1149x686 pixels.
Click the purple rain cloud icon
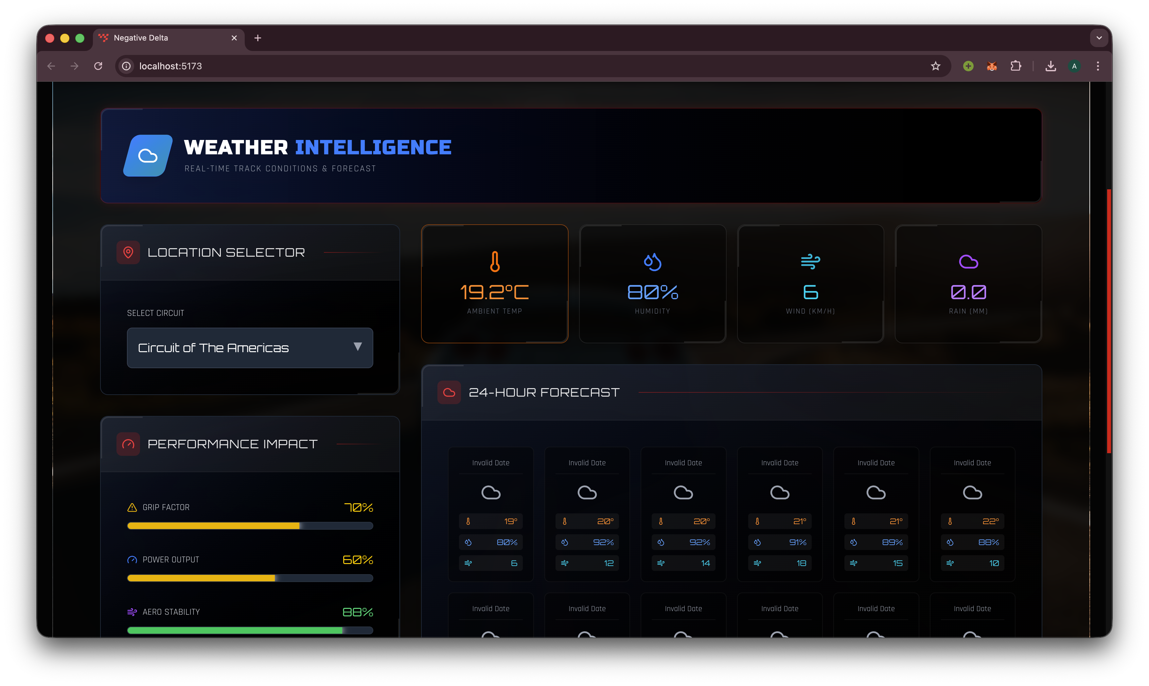coord(968,262)
